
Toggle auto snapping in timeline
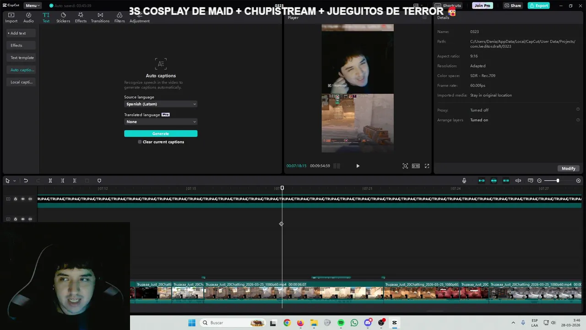494,181
